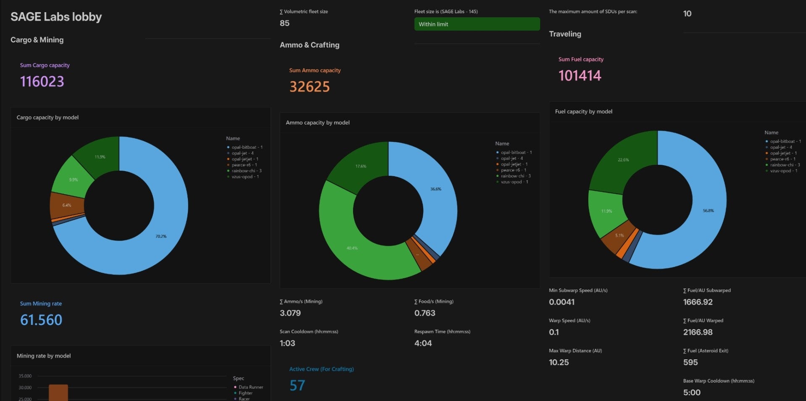This screenshot has width=806, height=401.
Task: Toggle 'opal-bitboat - 1' in Cargo chart legend
Action: (x=245, y=148)
